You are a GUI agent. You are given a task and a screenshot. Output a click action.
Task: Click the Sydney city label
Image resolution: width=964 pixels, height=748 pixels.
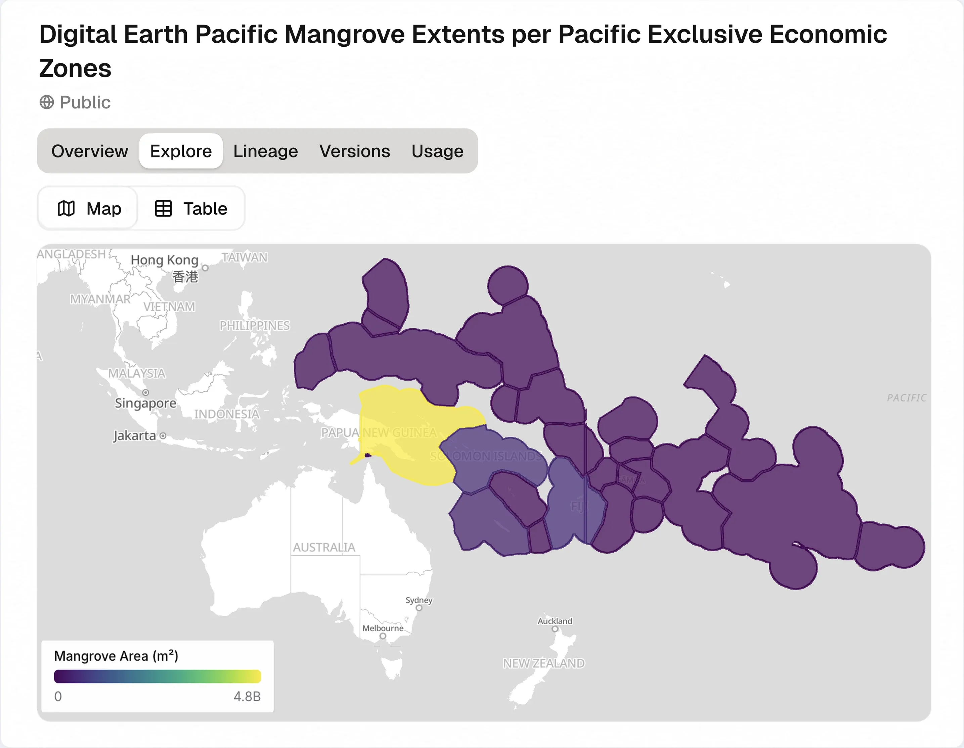point(419,600)
